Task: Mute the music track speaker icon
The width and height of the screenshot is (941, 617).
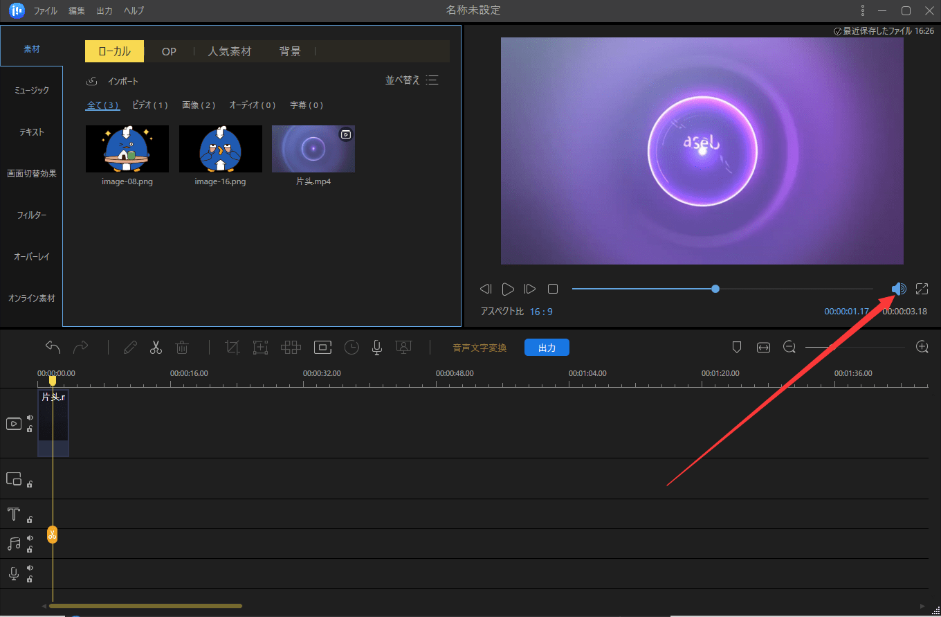Action: [30, 538]
